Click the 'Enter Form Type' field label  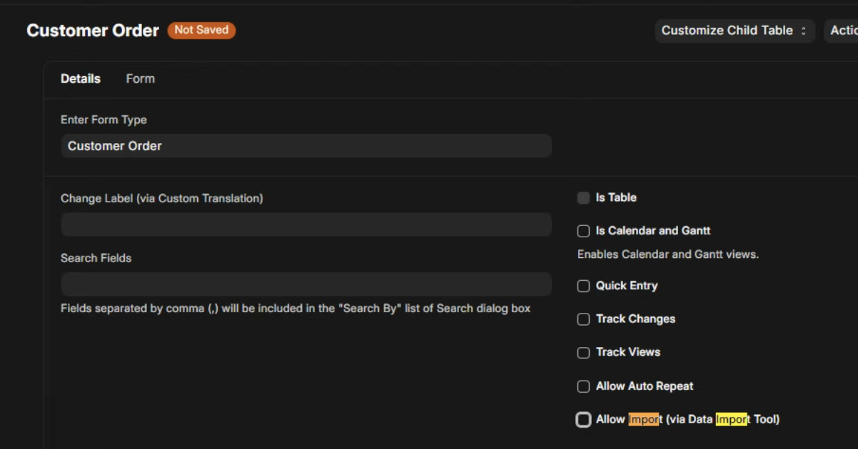[x=104, y=120]
